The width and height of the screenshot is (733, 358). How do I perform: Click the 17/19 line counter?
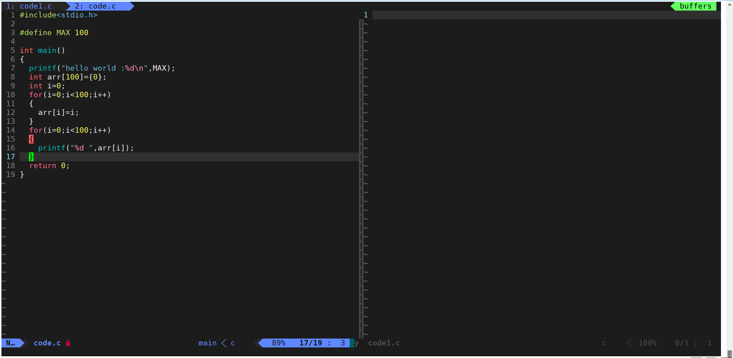(x=311, y=343)
